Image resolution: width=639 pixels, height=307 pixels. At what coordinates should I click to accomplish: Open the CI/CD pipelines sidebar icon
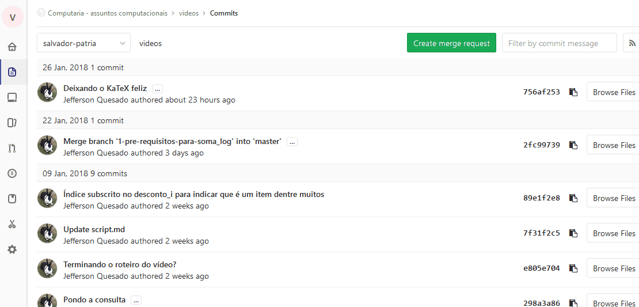coord(12,174)
